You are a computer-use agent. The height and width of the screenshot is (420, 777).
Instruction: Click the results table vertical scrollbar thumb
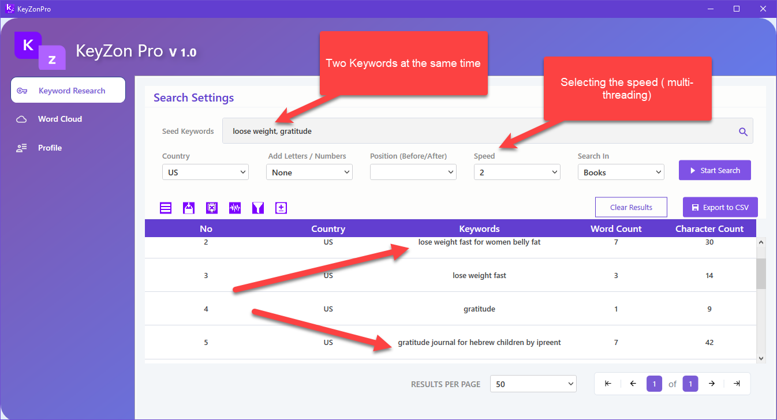coord(761,273)
